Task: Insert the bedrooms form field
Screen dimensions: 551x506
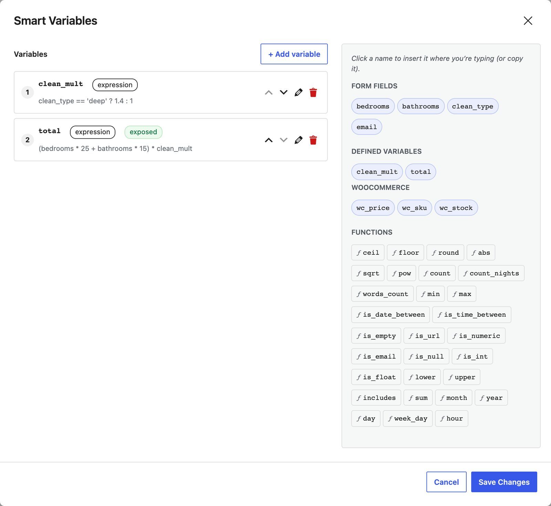Action: pyautogui.click(x=373, y=106)
